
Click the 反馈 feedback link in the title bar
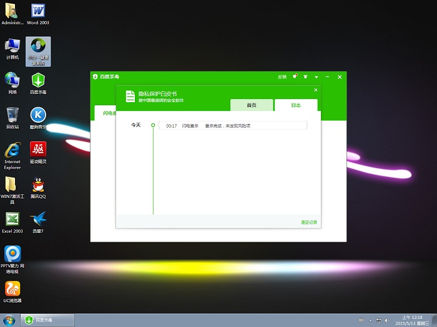282,77
